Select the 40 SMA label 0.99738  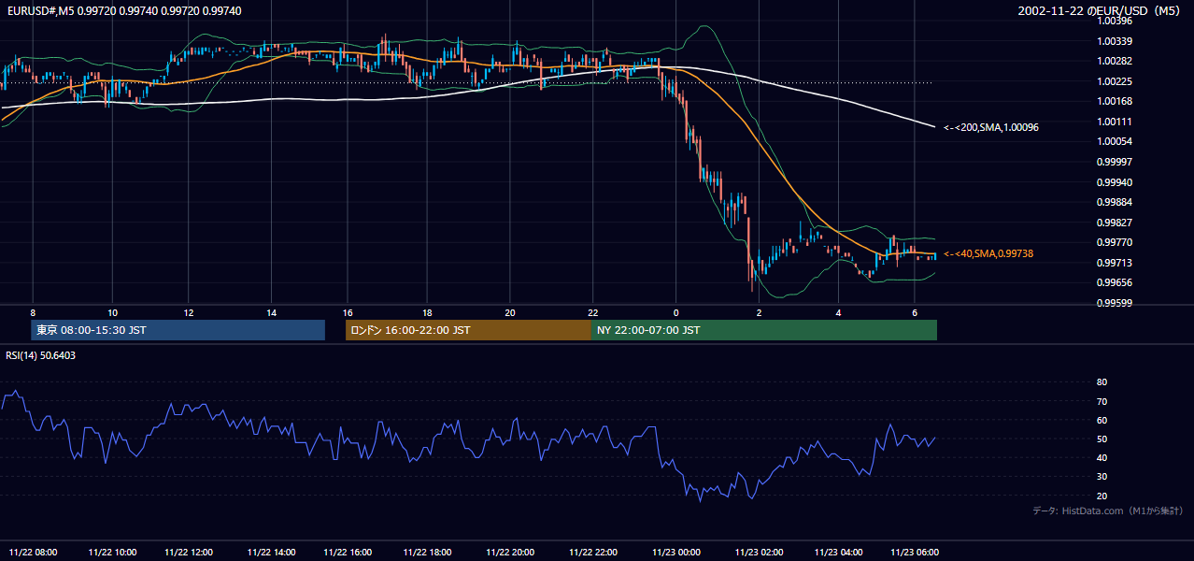(988, 253)
